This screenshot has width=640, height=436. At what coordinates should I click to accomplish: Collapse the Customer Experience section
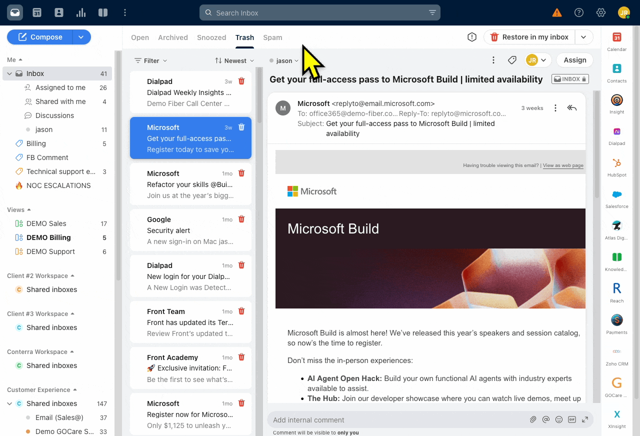(x=42, y=389)
